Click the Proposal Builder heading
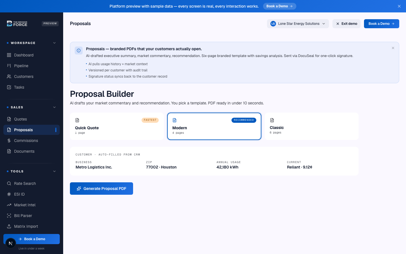 coord(102,94)
